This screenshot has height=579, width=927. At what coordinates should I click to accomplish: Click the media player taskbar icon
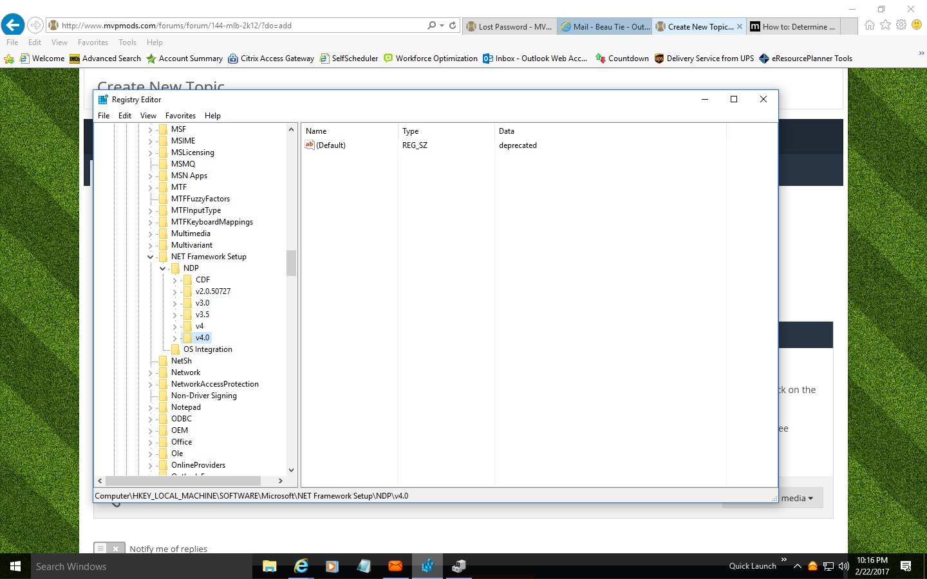click(332, 566)
